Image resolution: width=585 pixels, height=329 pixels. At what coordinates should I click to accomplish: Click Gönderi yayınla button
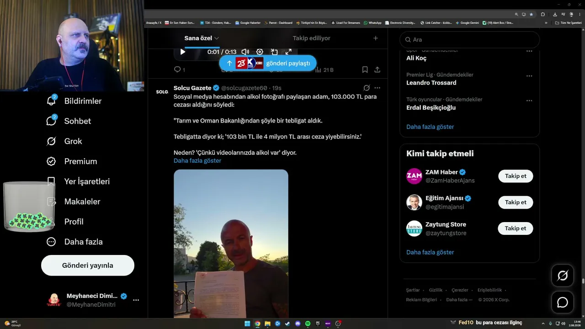pyautogui.click(x=88, y=265)
